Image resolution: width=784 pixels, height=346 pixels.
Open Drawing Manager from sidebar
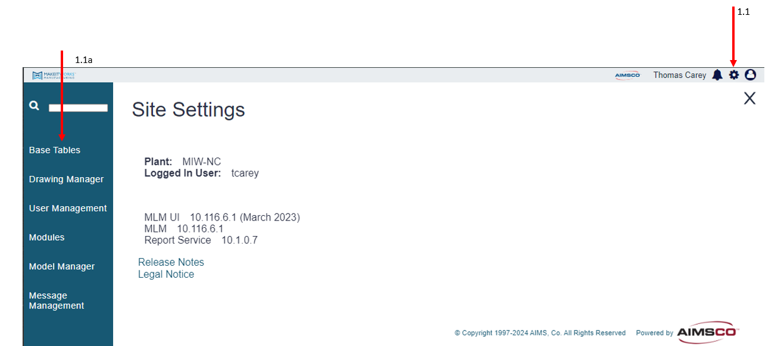(66, 179)
